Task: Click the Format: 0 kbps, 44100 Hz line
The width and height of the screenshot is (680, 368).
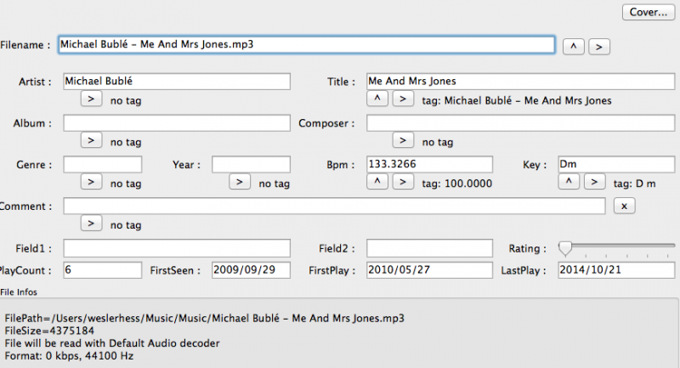Action: (x=69, y=356)
